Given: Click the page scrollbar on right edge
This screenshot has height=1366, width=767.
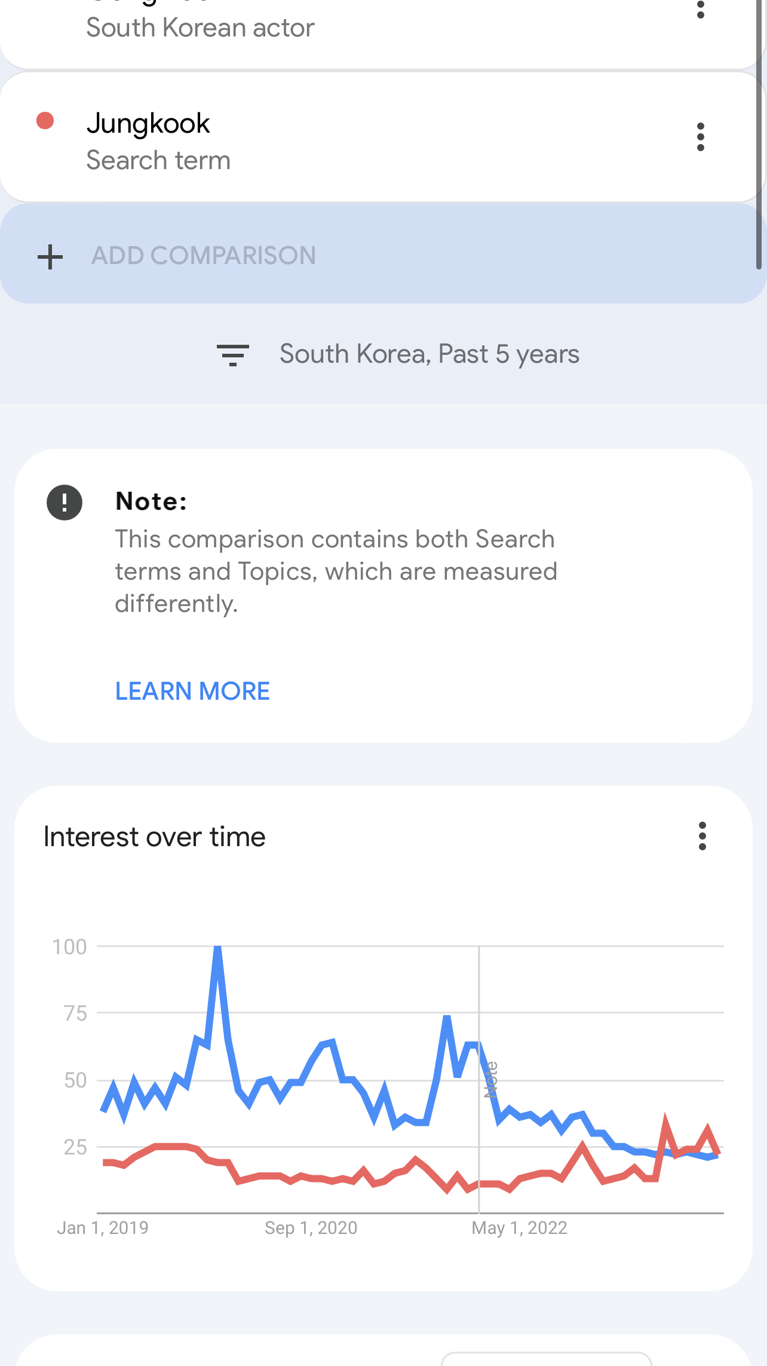Looking at the screenshot, I should tap(759, 134).
